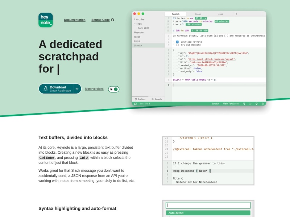Click the grammar code editor preview image
Viewport: 290px width, 217px height.
coord(208,161)
